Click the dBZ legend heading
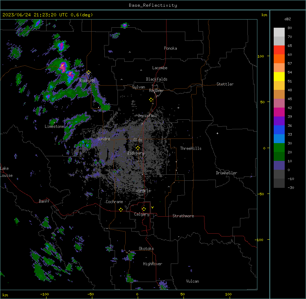 pos(288,19)
